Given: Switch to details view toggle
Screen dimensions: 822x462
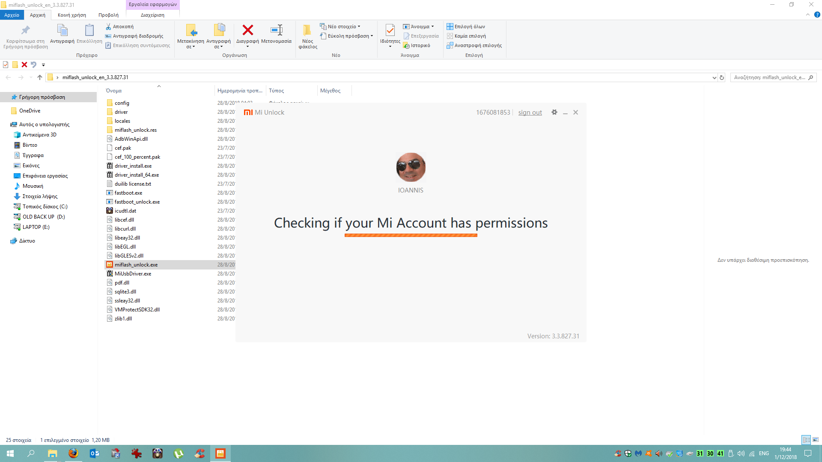Looking at the screenshot, I should pyautogui.click(x=806, y=440).
